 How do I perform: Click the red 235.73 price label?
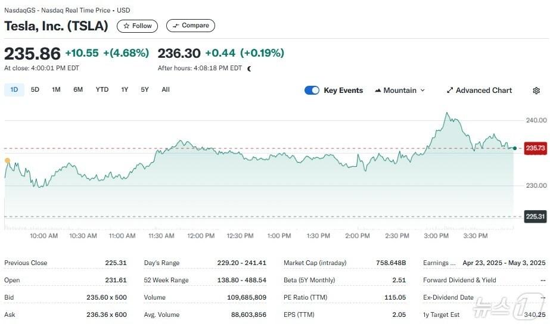[x=535, y=148]
